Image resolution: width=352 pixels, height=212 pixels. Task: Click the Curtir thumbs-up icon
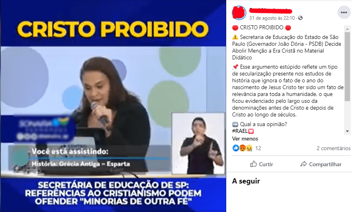[x=254, y=164]
